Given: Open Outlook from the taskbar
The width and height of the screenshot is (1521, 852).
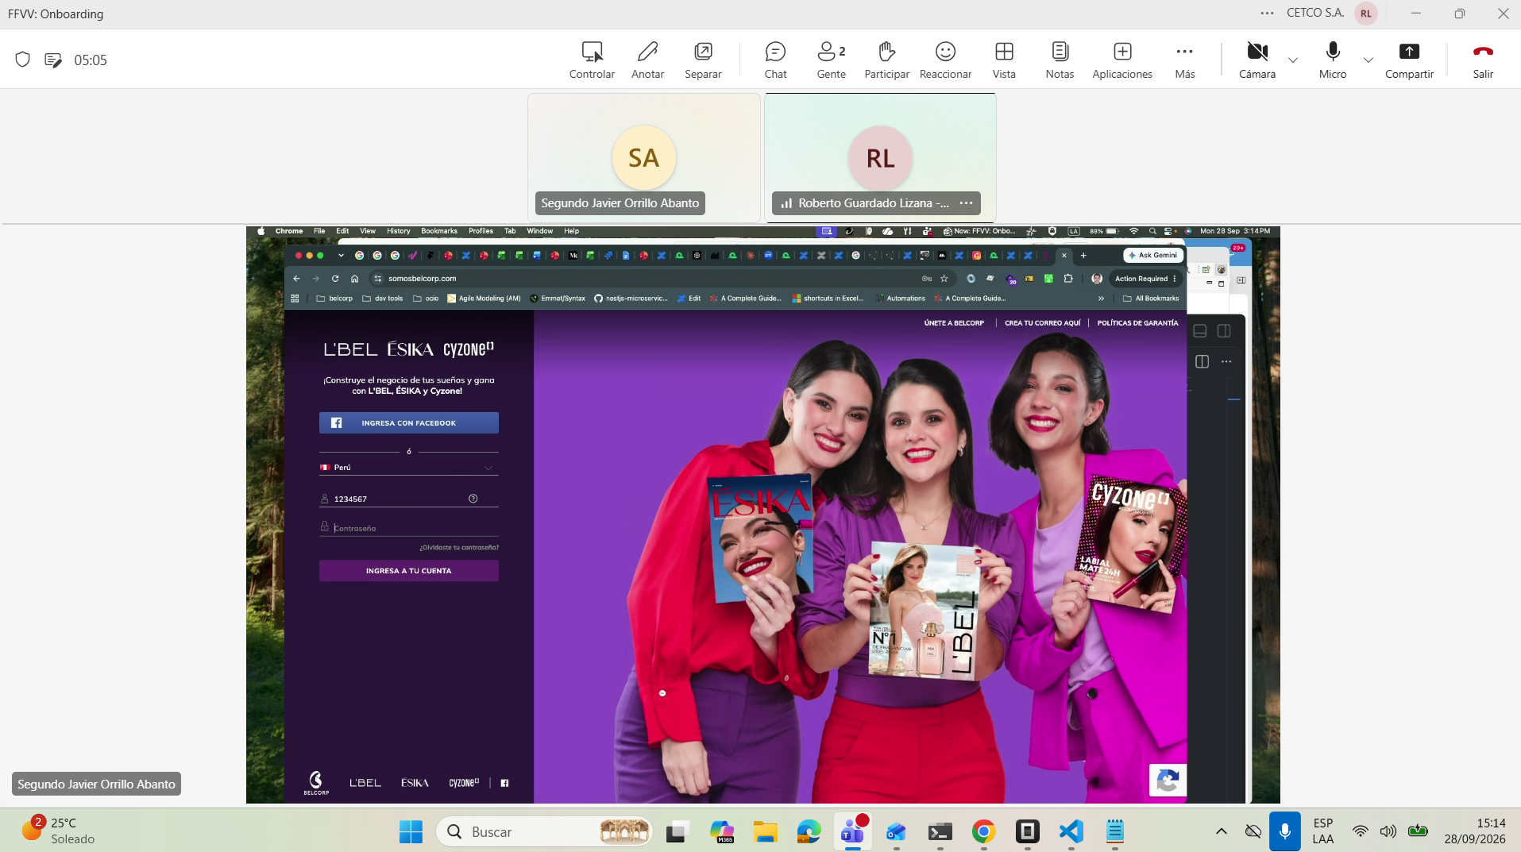Looking at the screenshot, I should coord(896,831).
